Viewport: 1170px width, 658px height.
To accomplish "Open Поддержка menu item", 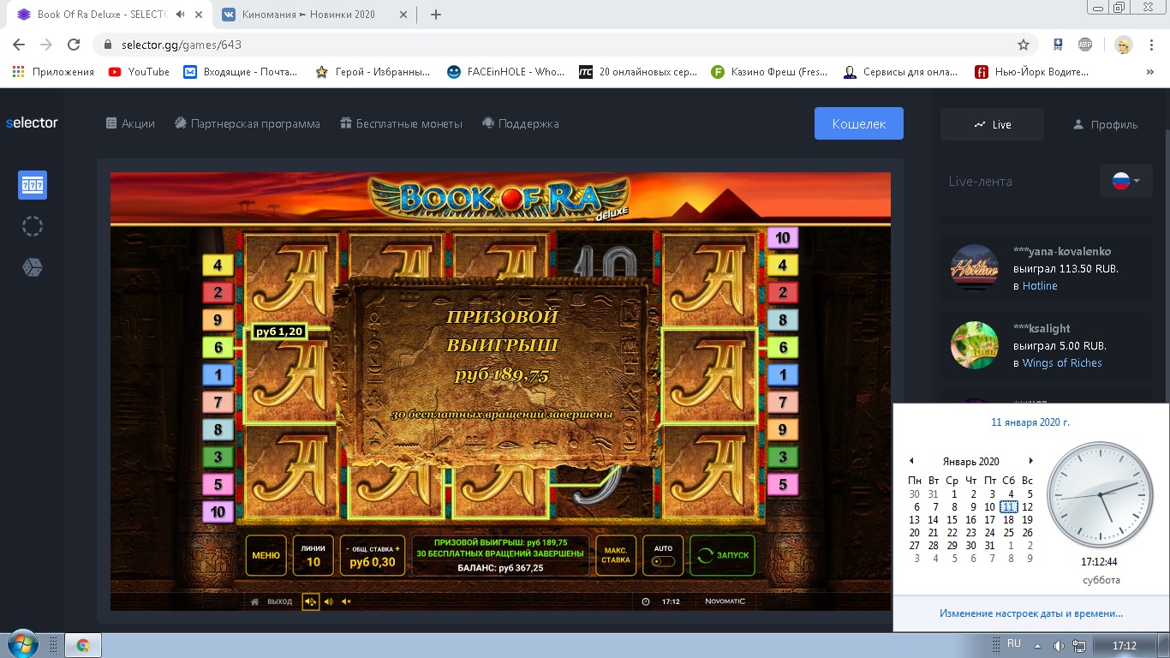I will coord(521,123).
